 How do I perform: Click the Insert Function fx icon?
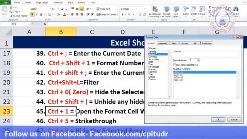45,24
